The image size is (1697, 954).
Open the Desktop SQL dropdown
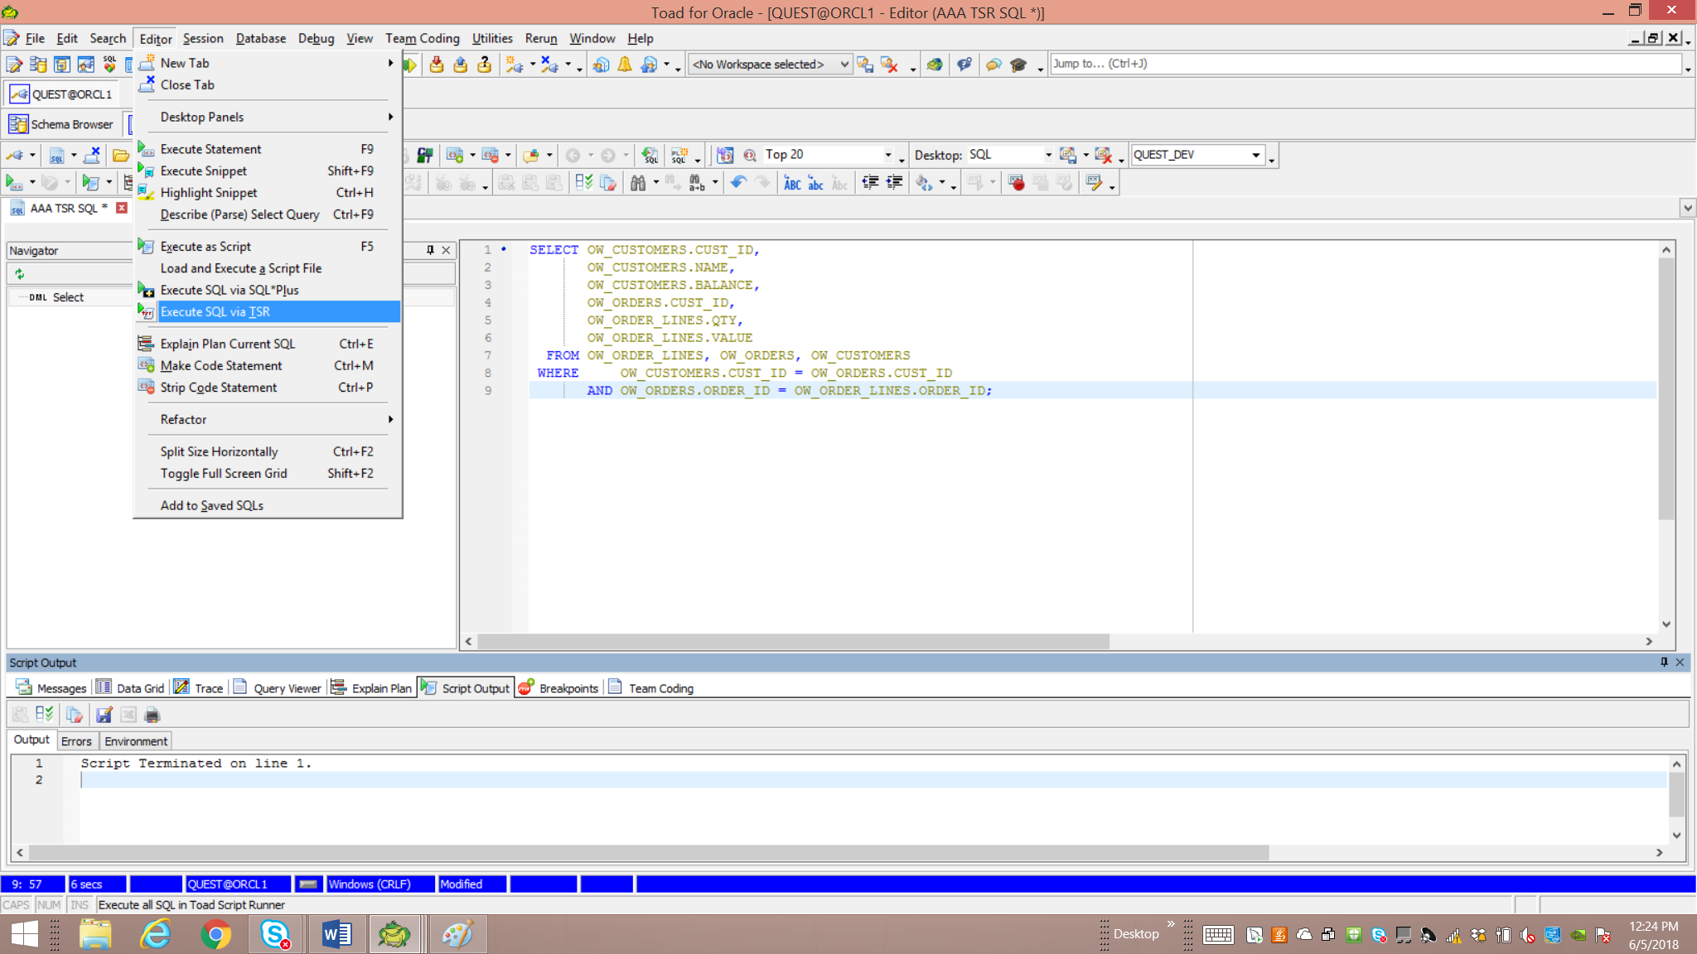click(1048, 155)
